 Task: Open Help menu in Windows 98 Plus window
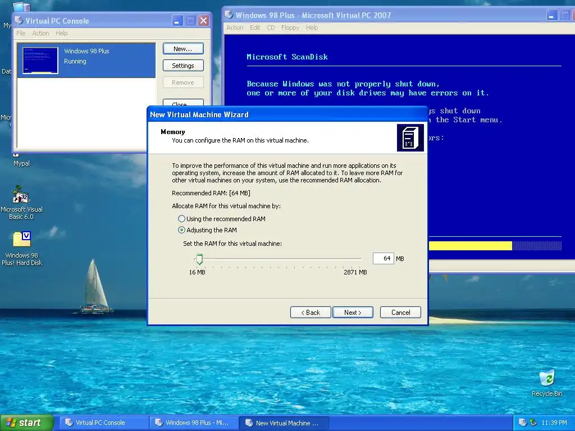312,27
